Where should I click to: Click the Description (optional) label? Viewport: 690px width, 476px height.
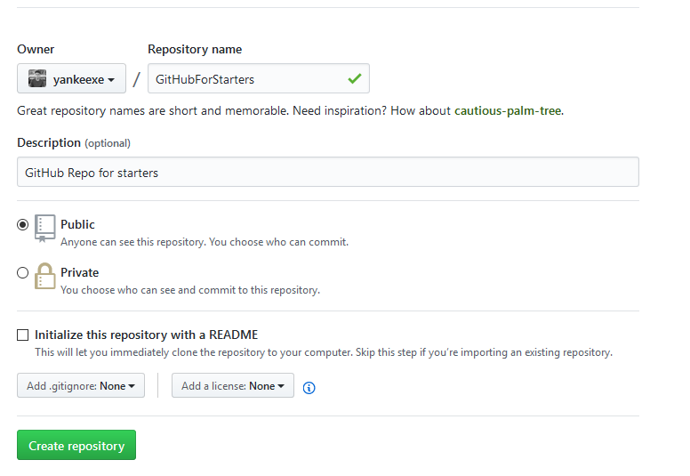74,142
